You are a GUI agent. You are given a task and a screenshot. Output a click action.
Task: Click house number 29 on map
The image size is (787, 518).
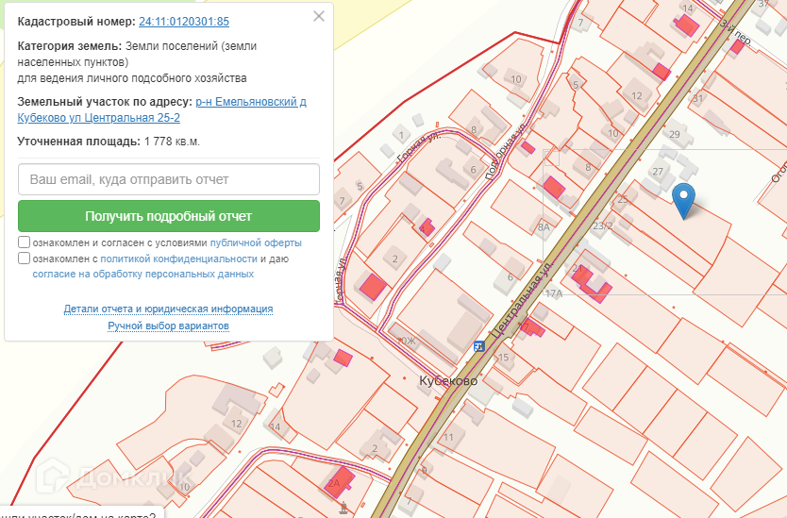tap(674, 134)
